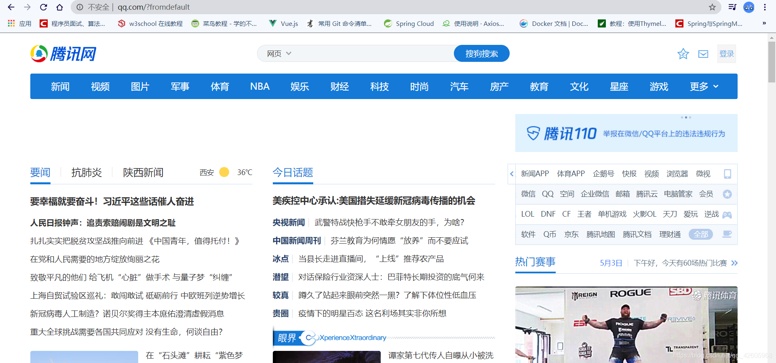Image resolution: width=776 pixels, height=363 pixels.
Task: Click into the Sogou search input field
Action: click(374, 53)
